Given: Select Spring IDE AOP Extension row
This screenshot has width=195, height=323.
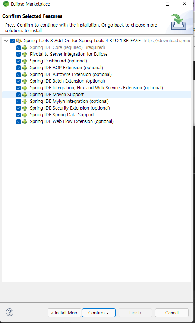Looking at the screenshot, I should [66, 68].
